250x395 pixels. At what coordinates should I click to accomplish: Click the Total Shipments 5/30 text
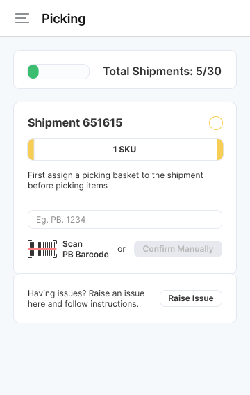162,72
